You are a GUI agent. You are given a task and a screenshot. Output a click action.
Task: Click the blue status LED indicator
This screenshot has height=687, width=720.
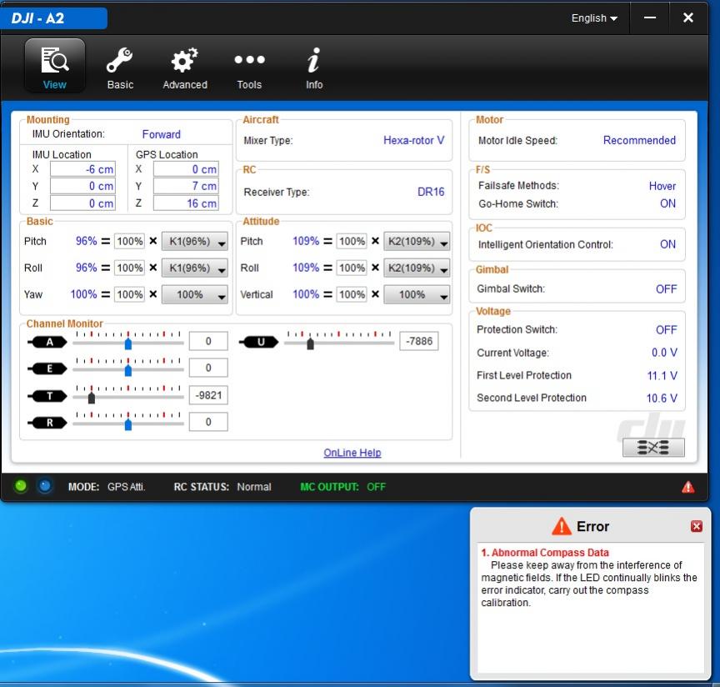(x=44, y=486)
